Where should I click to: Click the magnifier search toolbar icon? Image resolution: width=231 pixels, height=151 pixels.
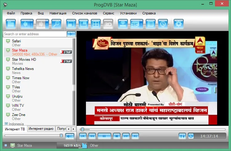pos(56,24)
